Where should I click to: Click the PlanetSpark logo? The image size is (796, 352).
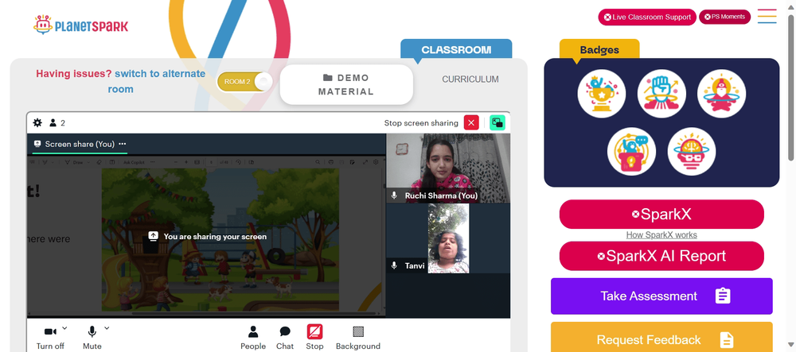[80, 25]
